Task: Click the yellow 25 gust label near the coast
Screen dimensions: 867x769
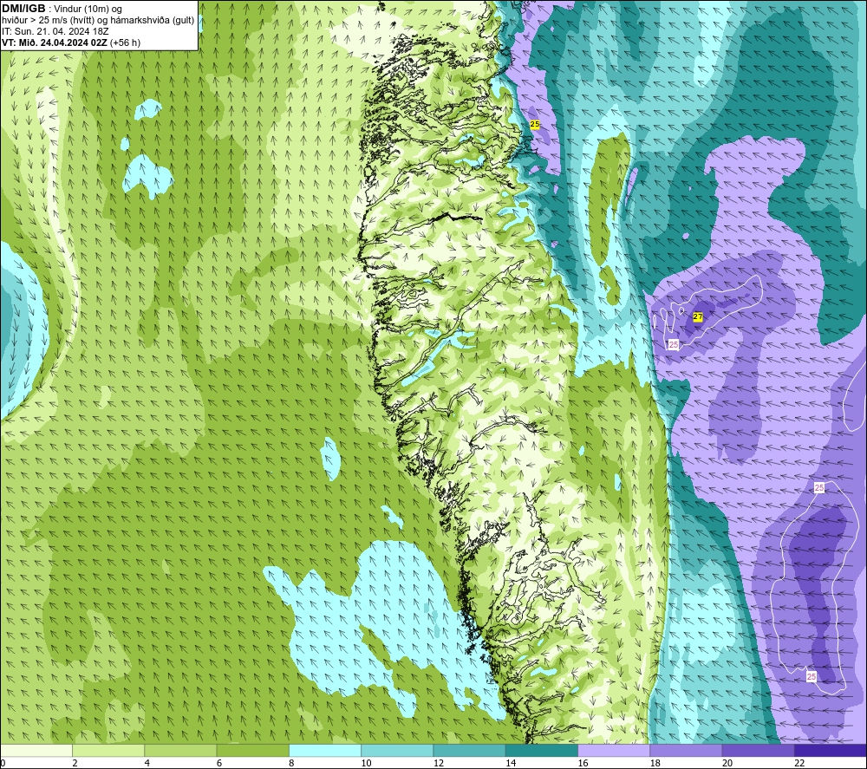Action: (535, 124)
